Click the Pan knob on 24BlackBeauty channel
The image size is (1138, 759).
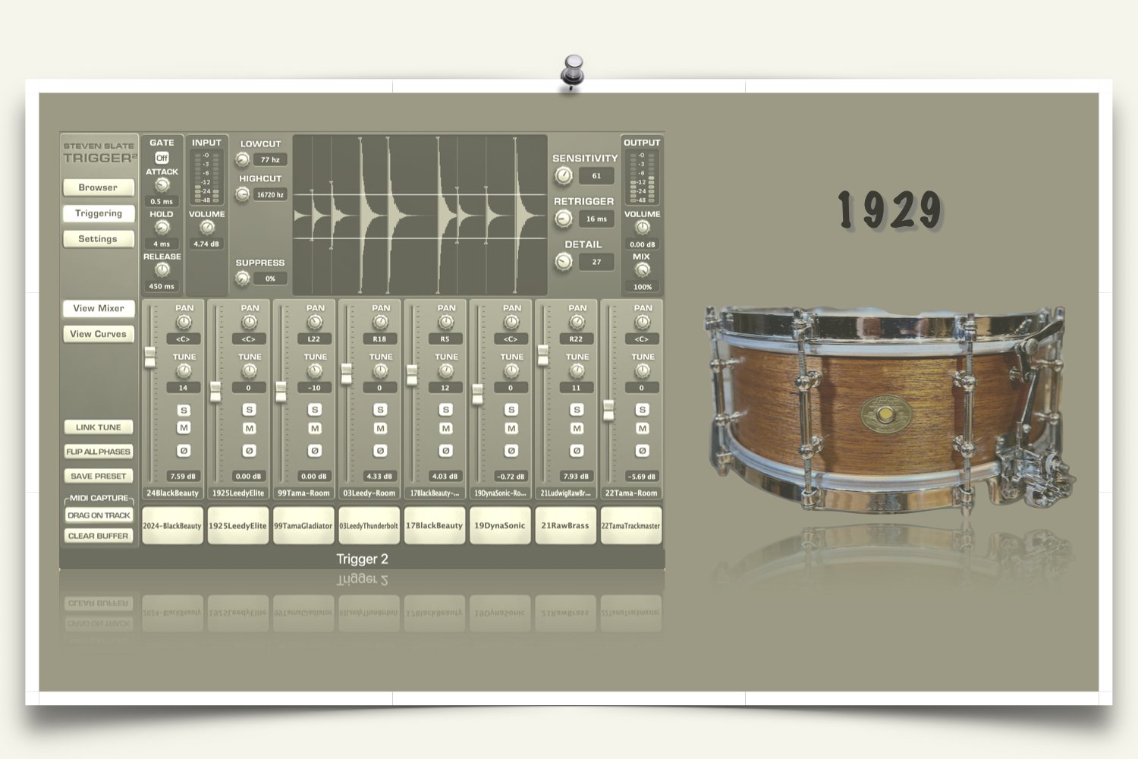184,323
